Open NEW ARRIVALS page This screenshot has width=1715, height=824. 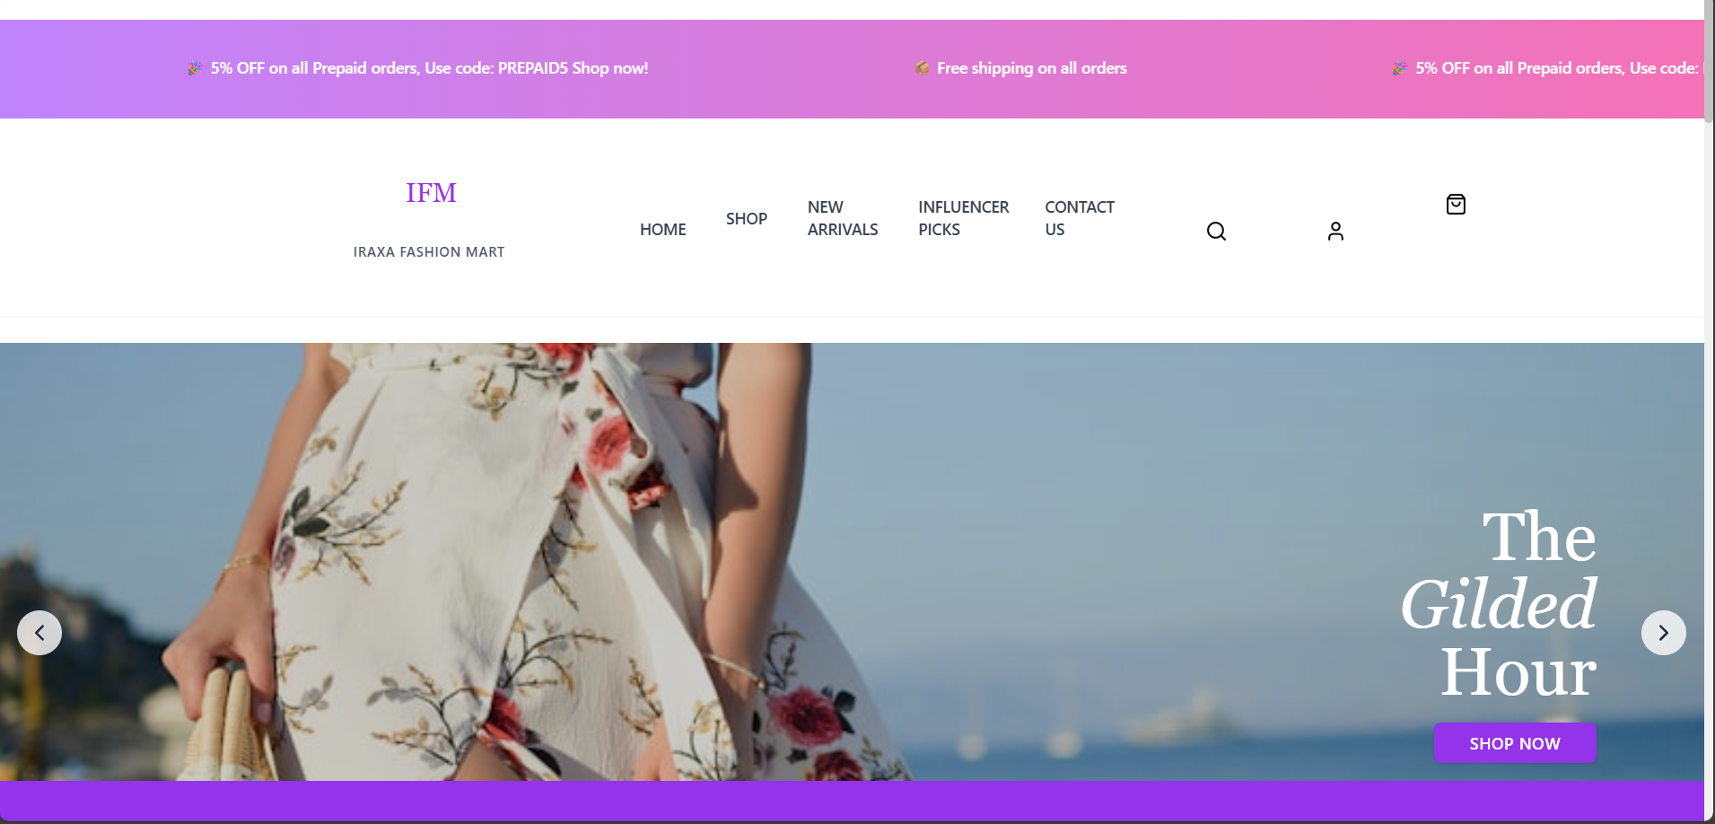pos(842,218)
